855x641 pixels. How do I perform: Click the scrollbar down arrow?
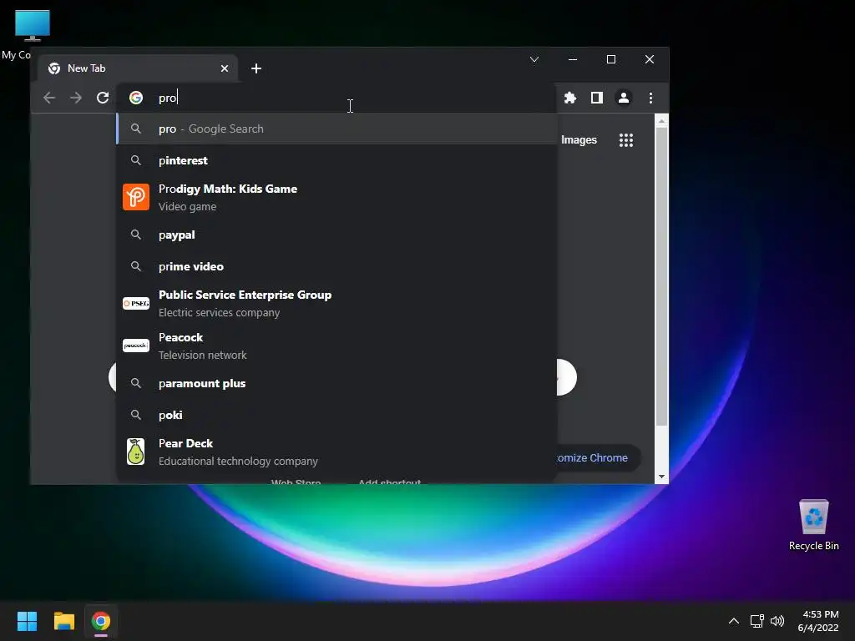pyautogui.click(x=661, y=477)
